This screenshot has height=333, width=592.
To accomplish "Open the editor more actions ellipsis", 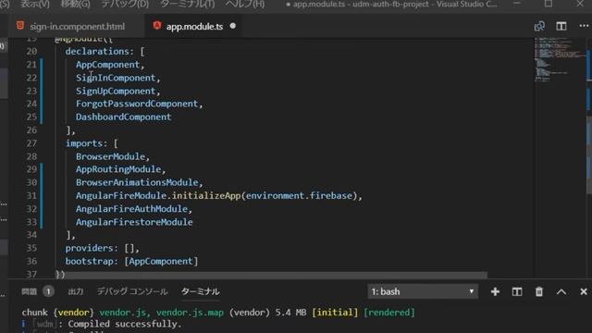I will coord(584,26).
